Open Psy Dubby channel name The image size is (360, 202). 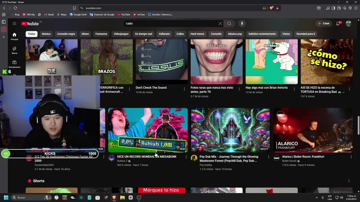tap(206, 165)
